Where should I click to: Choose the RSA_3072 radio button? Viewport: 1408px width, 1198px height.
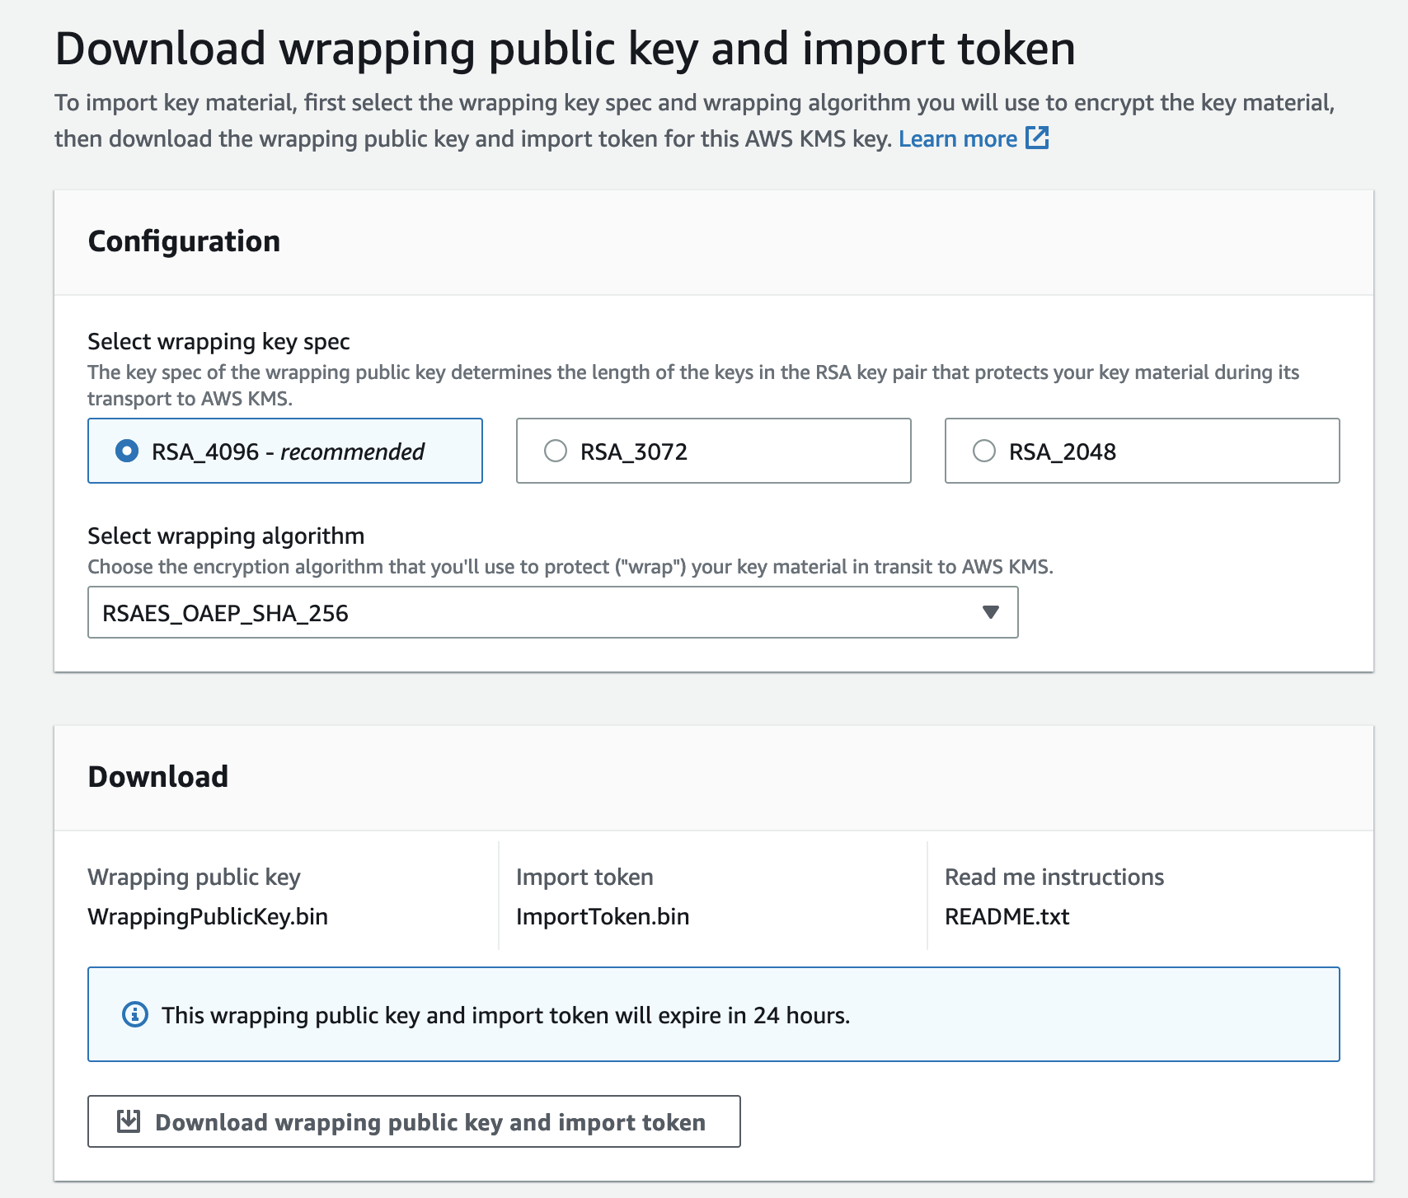click(x=556, y=452)
